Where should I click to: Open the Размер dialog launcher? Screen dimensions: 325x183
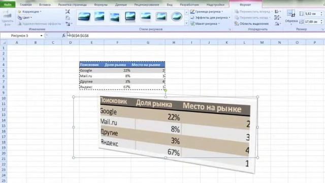click(x=323, y=29)
